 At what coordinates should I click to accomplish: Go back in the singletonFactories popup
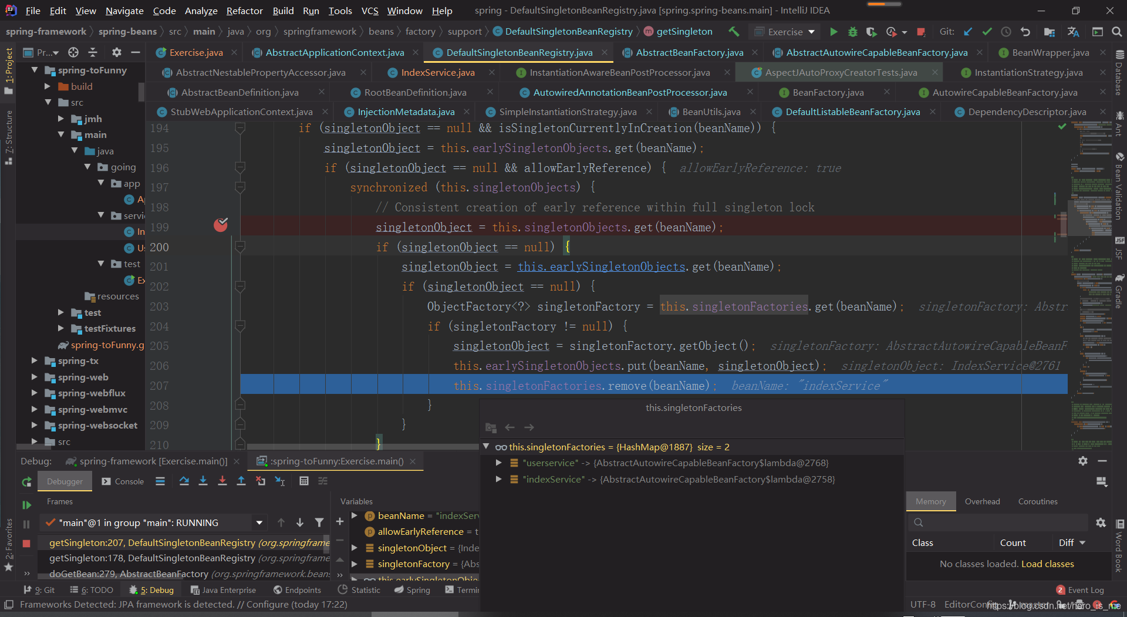tap(509, 427)
